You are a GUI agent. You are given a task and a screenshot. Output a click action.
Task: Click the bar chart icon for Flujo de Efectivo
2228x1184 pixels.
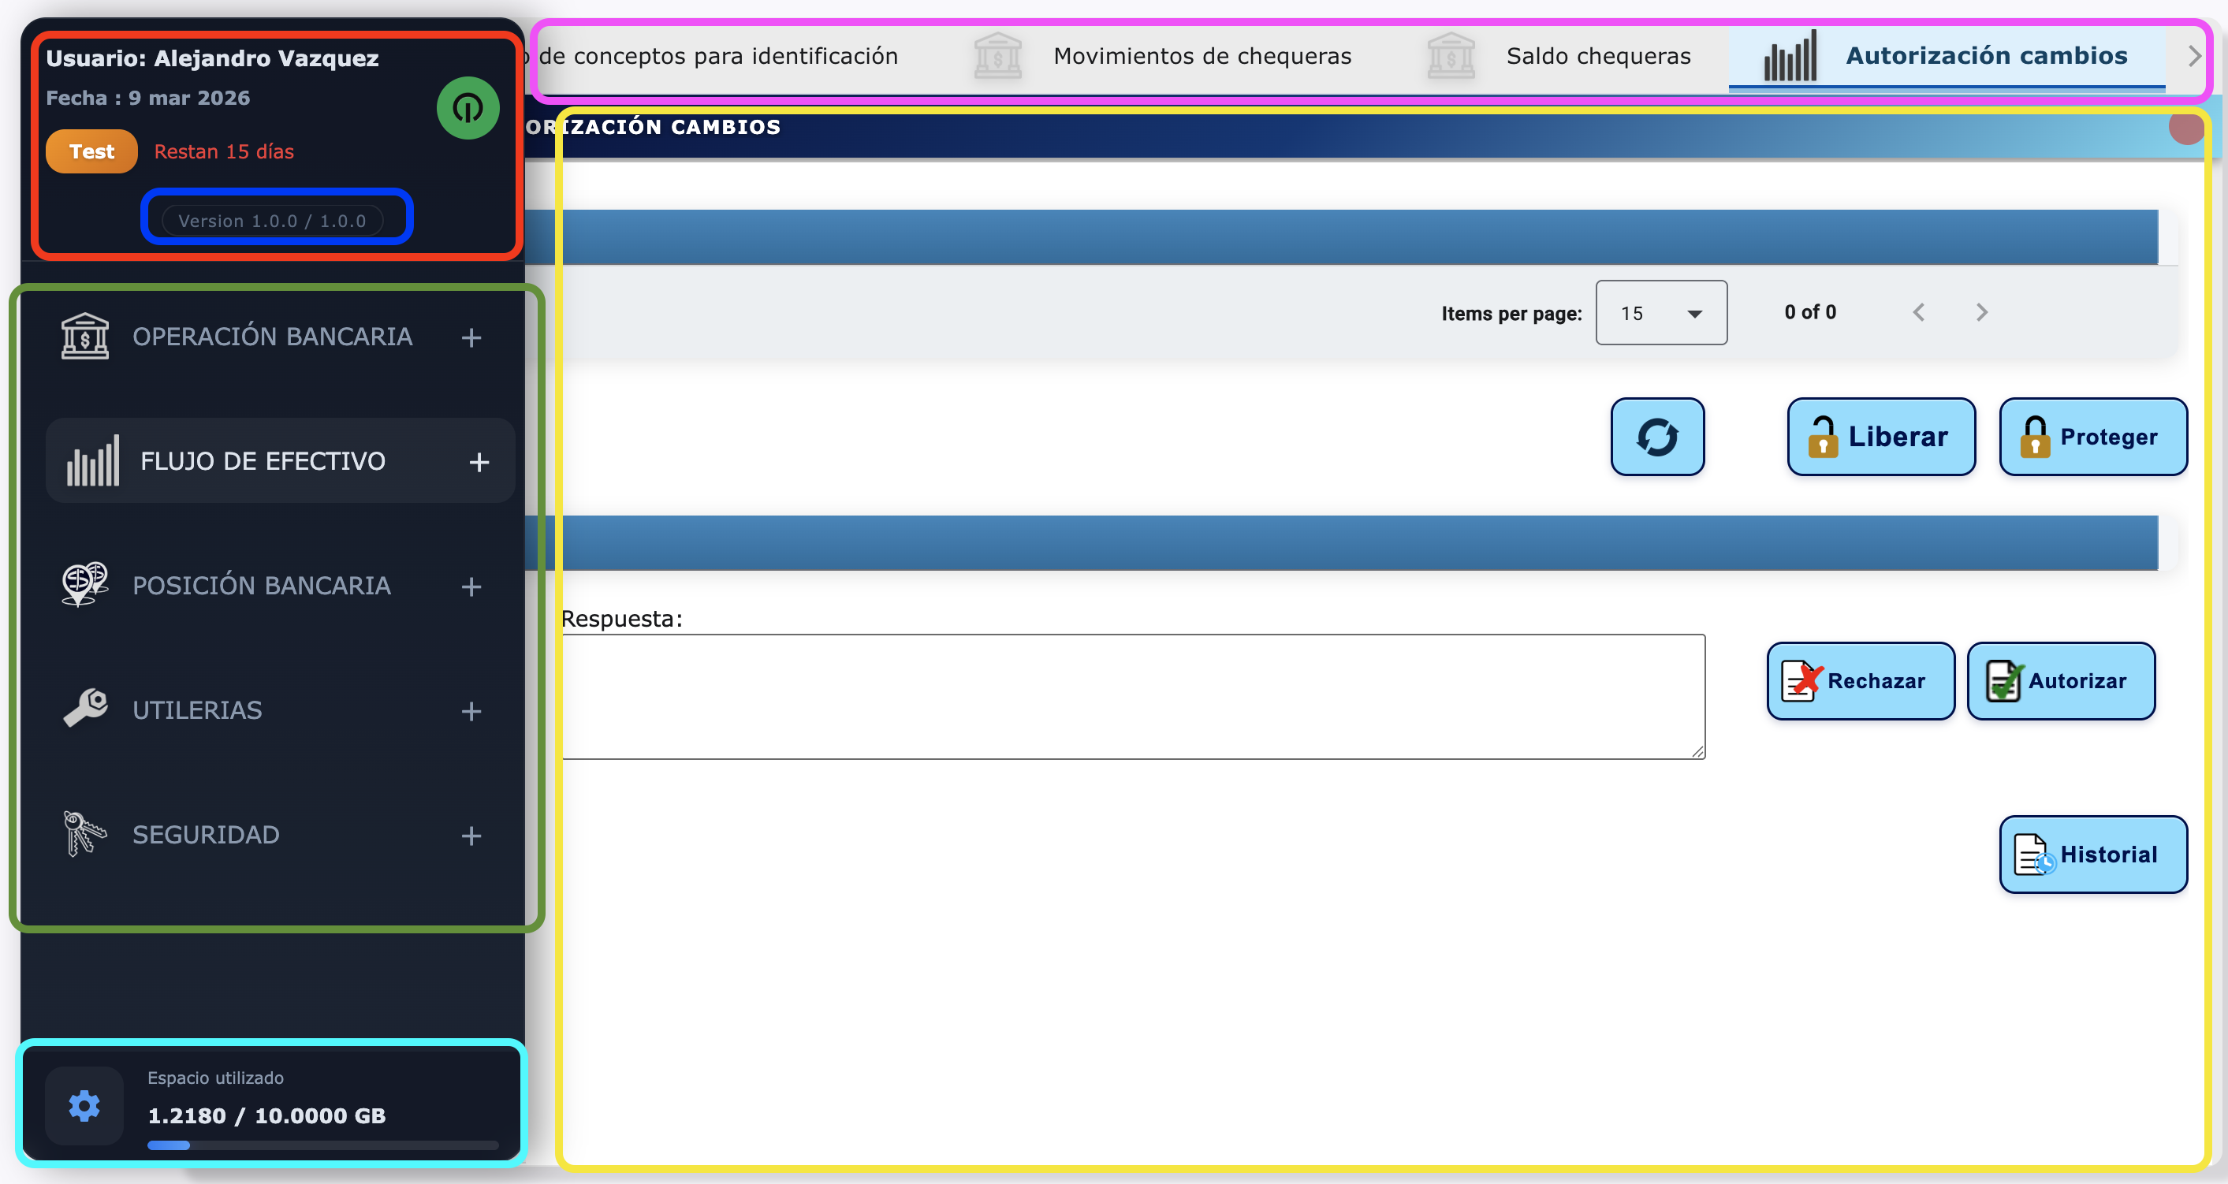click(x=92, y=461)
